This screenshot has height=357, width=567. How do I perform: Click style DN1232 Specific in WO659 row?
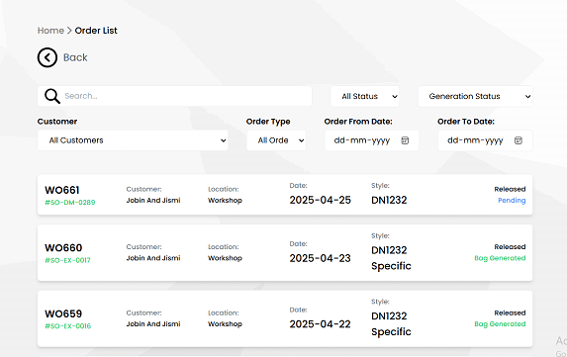(391, 323)
